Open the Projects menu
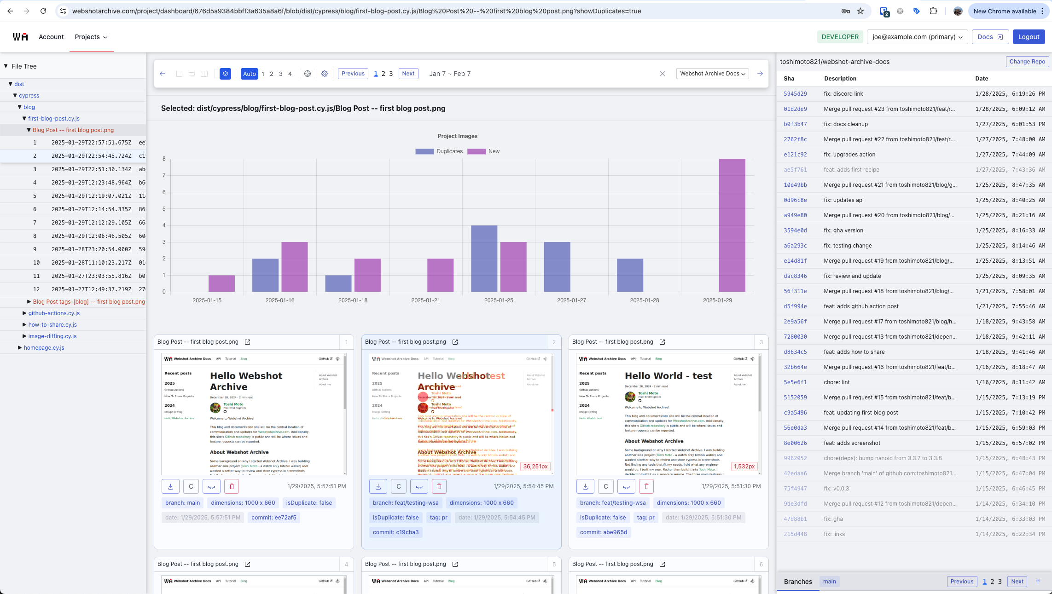This screenshot has height=594, width=1052. 91,37
